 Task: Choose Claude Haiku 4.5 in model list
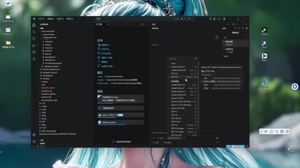click(183, 85)
